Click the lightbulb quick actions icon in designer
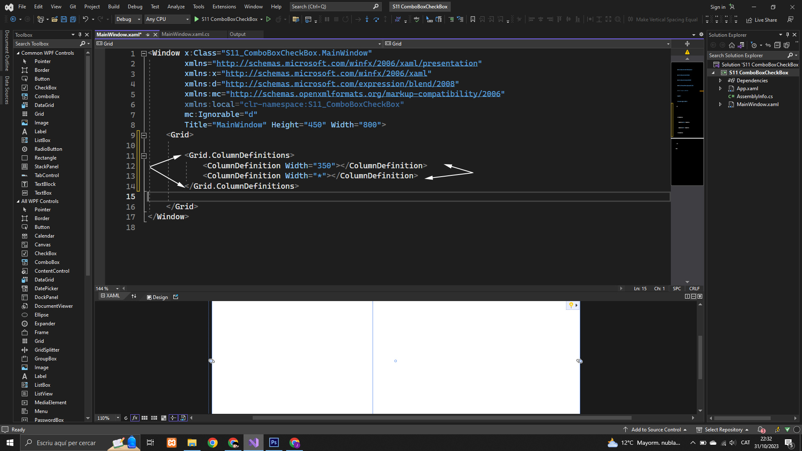802x451 pixels. [571, 305]
